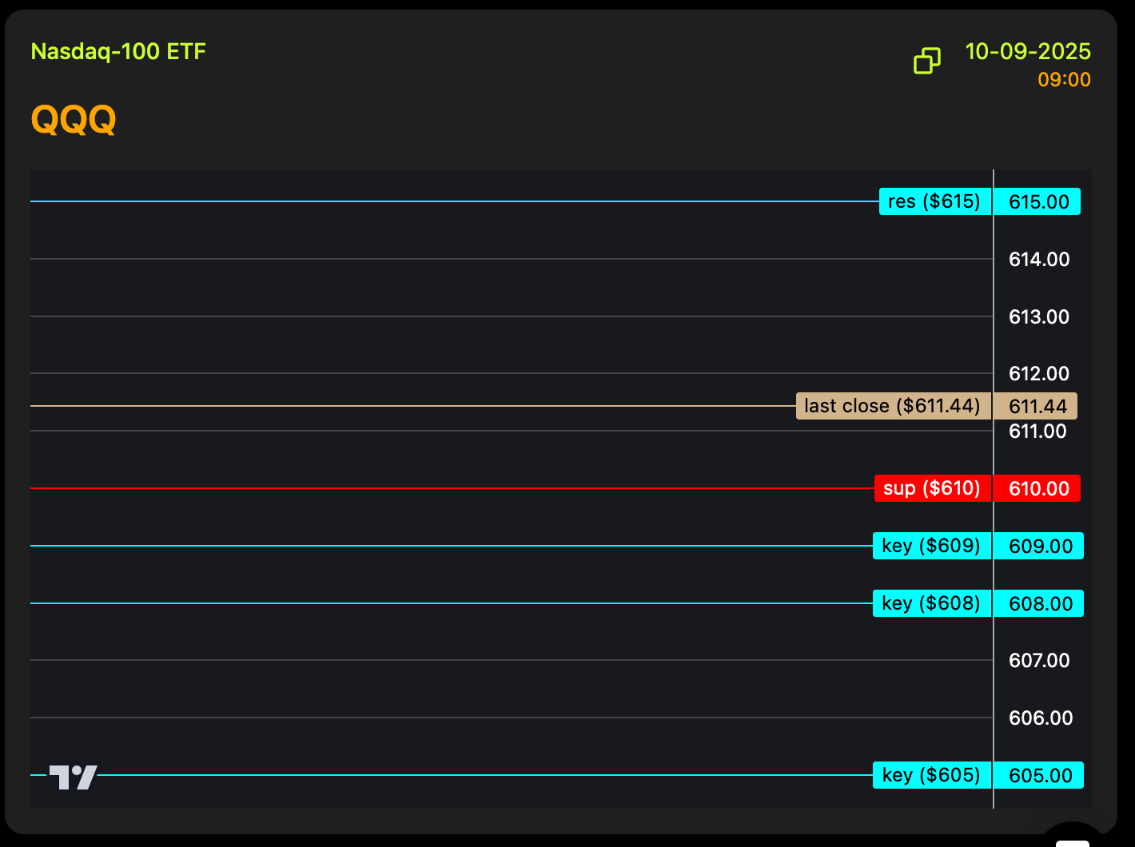Select the last close ($611.44) label
The width and height of the screenshot is (1135, 847).
893,406
